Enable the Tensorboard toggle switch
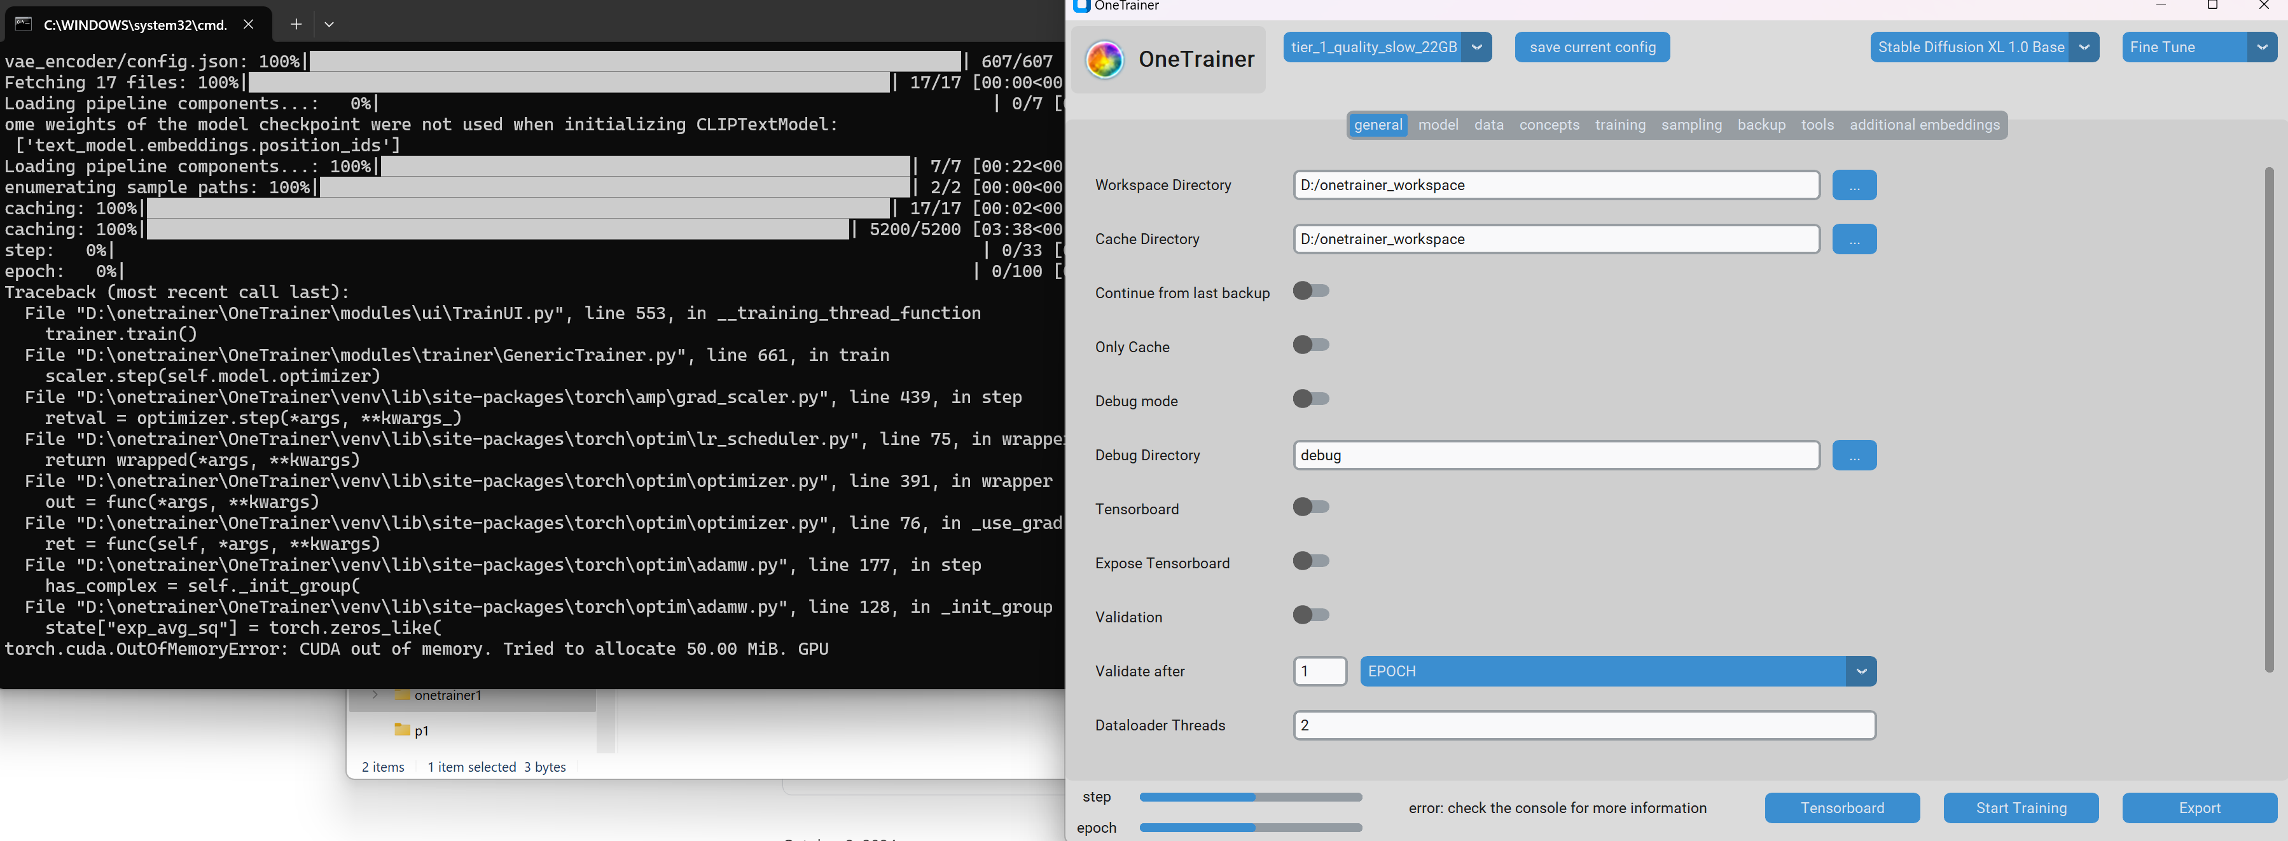Viewport: 2288px width, 841px height. point(1311,507)
